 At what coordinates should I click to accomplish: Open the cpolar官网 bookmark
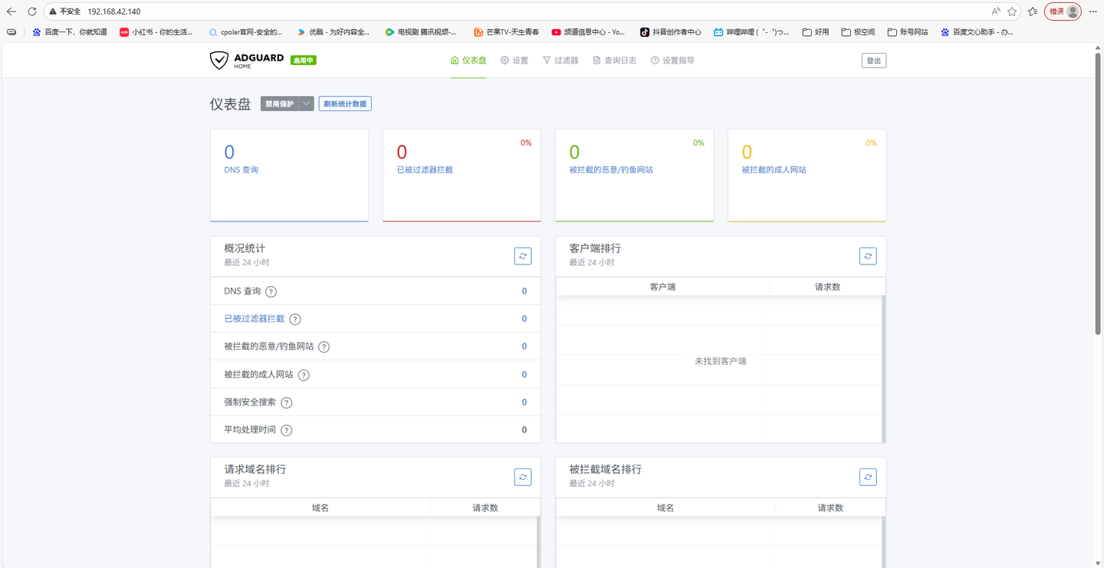[245, 32]
